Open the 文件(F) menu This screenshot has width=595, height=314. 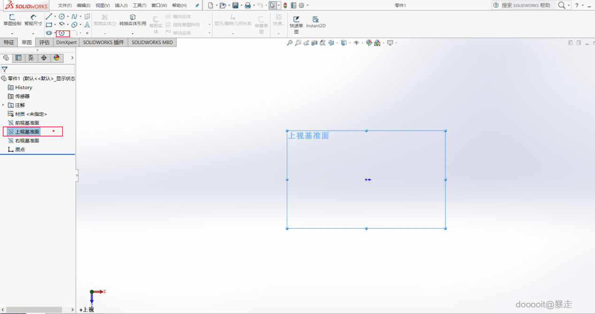(65, 5)
